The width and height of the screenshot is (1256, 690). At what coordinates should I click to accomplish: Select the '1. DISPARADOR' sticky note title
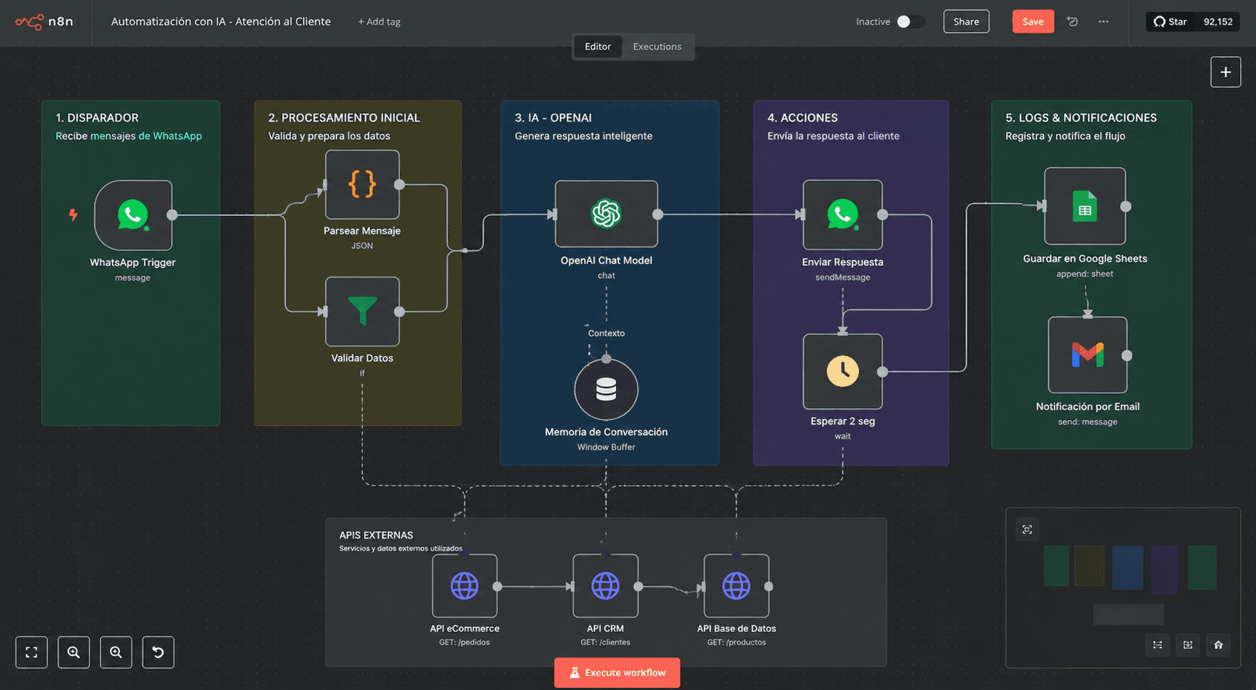[x=97, y=118]
